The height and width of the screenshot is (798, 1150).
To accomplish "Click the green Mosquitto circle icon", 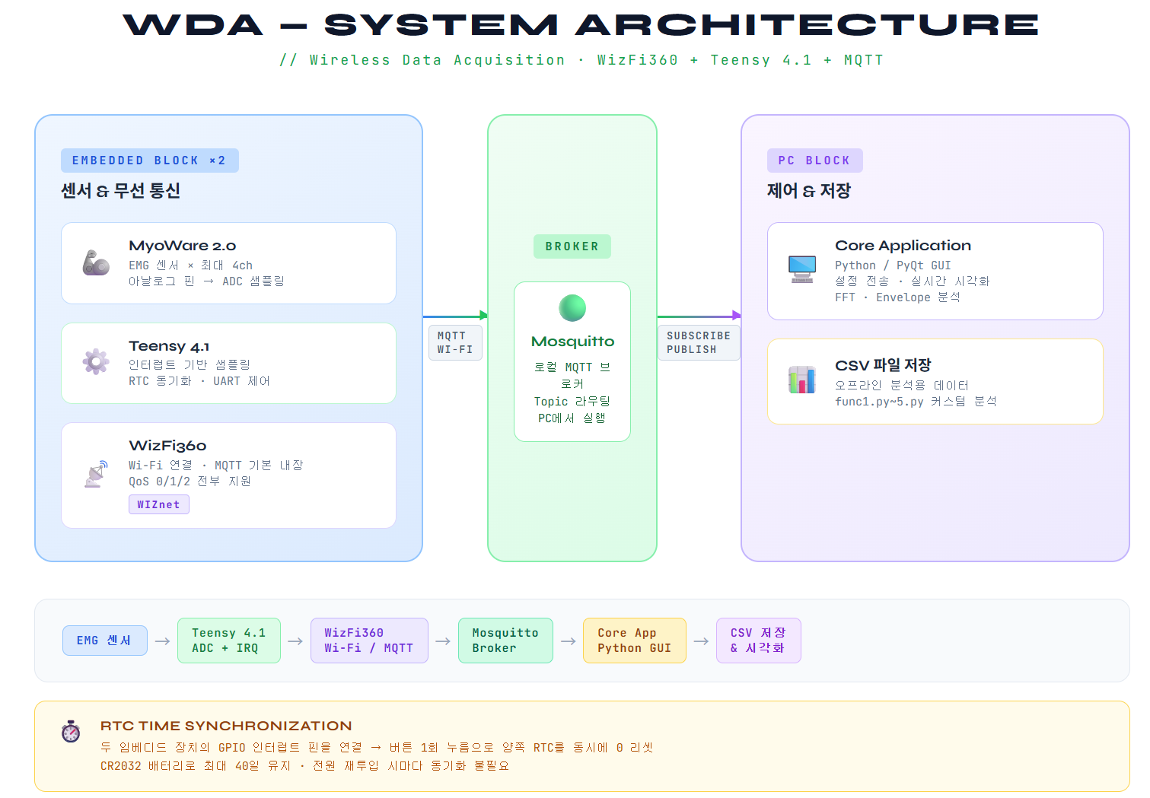I will 572,308.
